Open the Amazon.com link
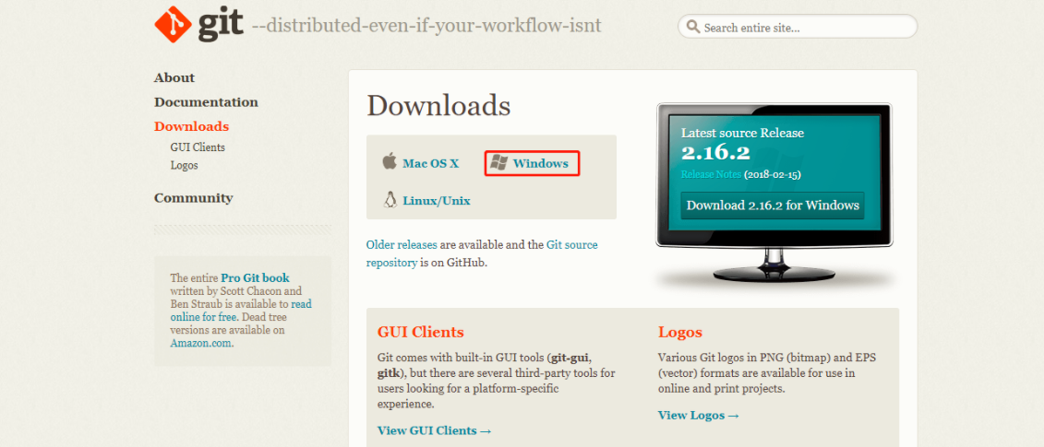This screenshot has width=1044, height=447. click(x=201, y=343)
